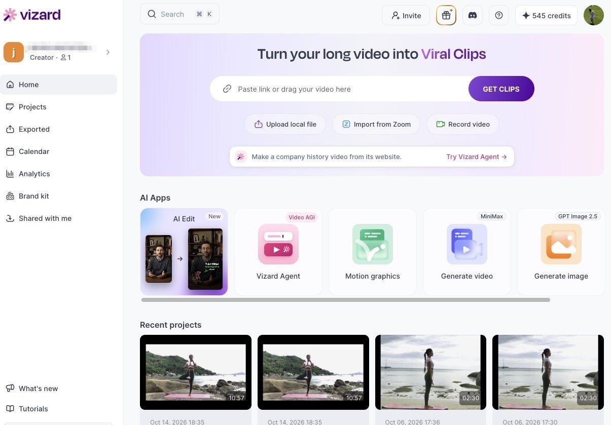Click the 'GPT Image 2.5' badge
This screenshot has width=611, height=425.
click(578, 216)
